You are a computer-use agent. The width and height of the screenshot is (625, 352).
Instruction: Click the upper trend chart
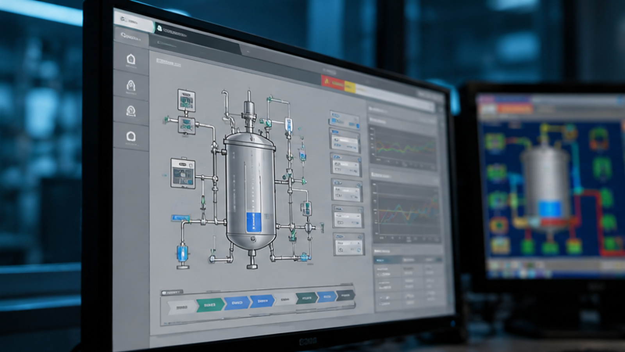pyautogui.click(x=403, y=148)
